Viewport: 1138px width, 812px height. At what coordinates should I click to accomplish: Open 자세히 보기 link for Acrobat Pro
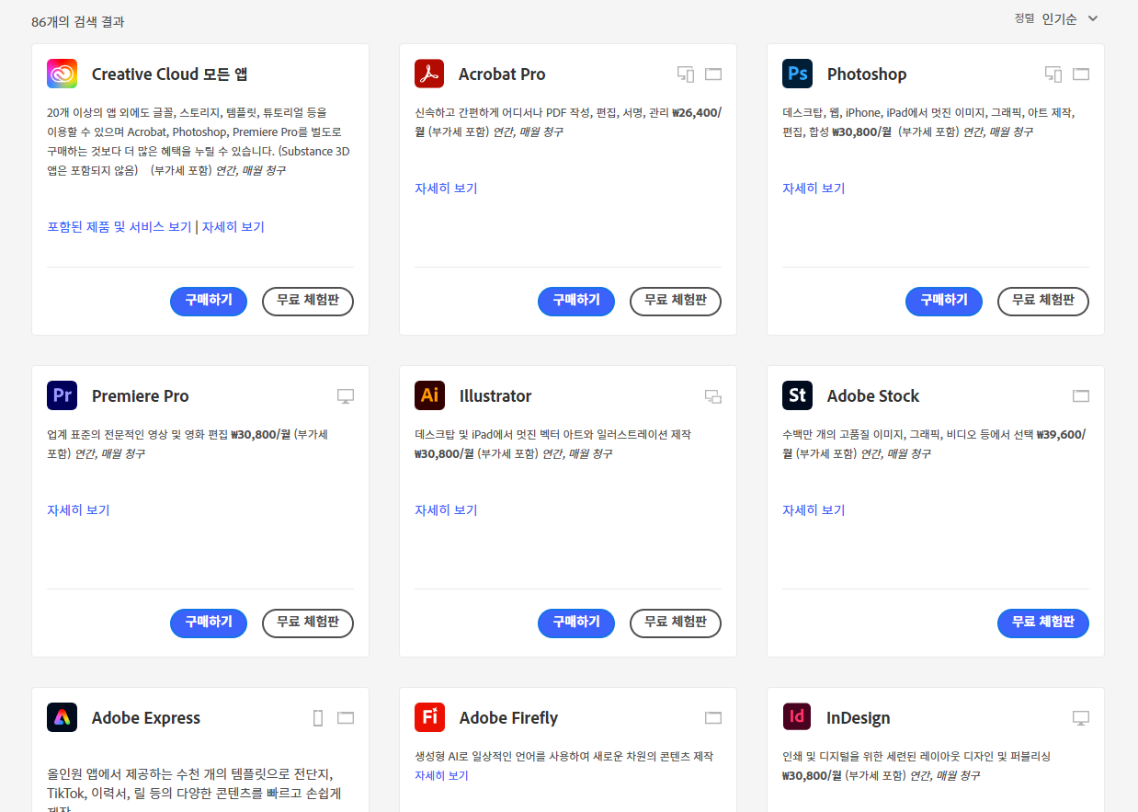pyautogui.click(x=446, y=189)
